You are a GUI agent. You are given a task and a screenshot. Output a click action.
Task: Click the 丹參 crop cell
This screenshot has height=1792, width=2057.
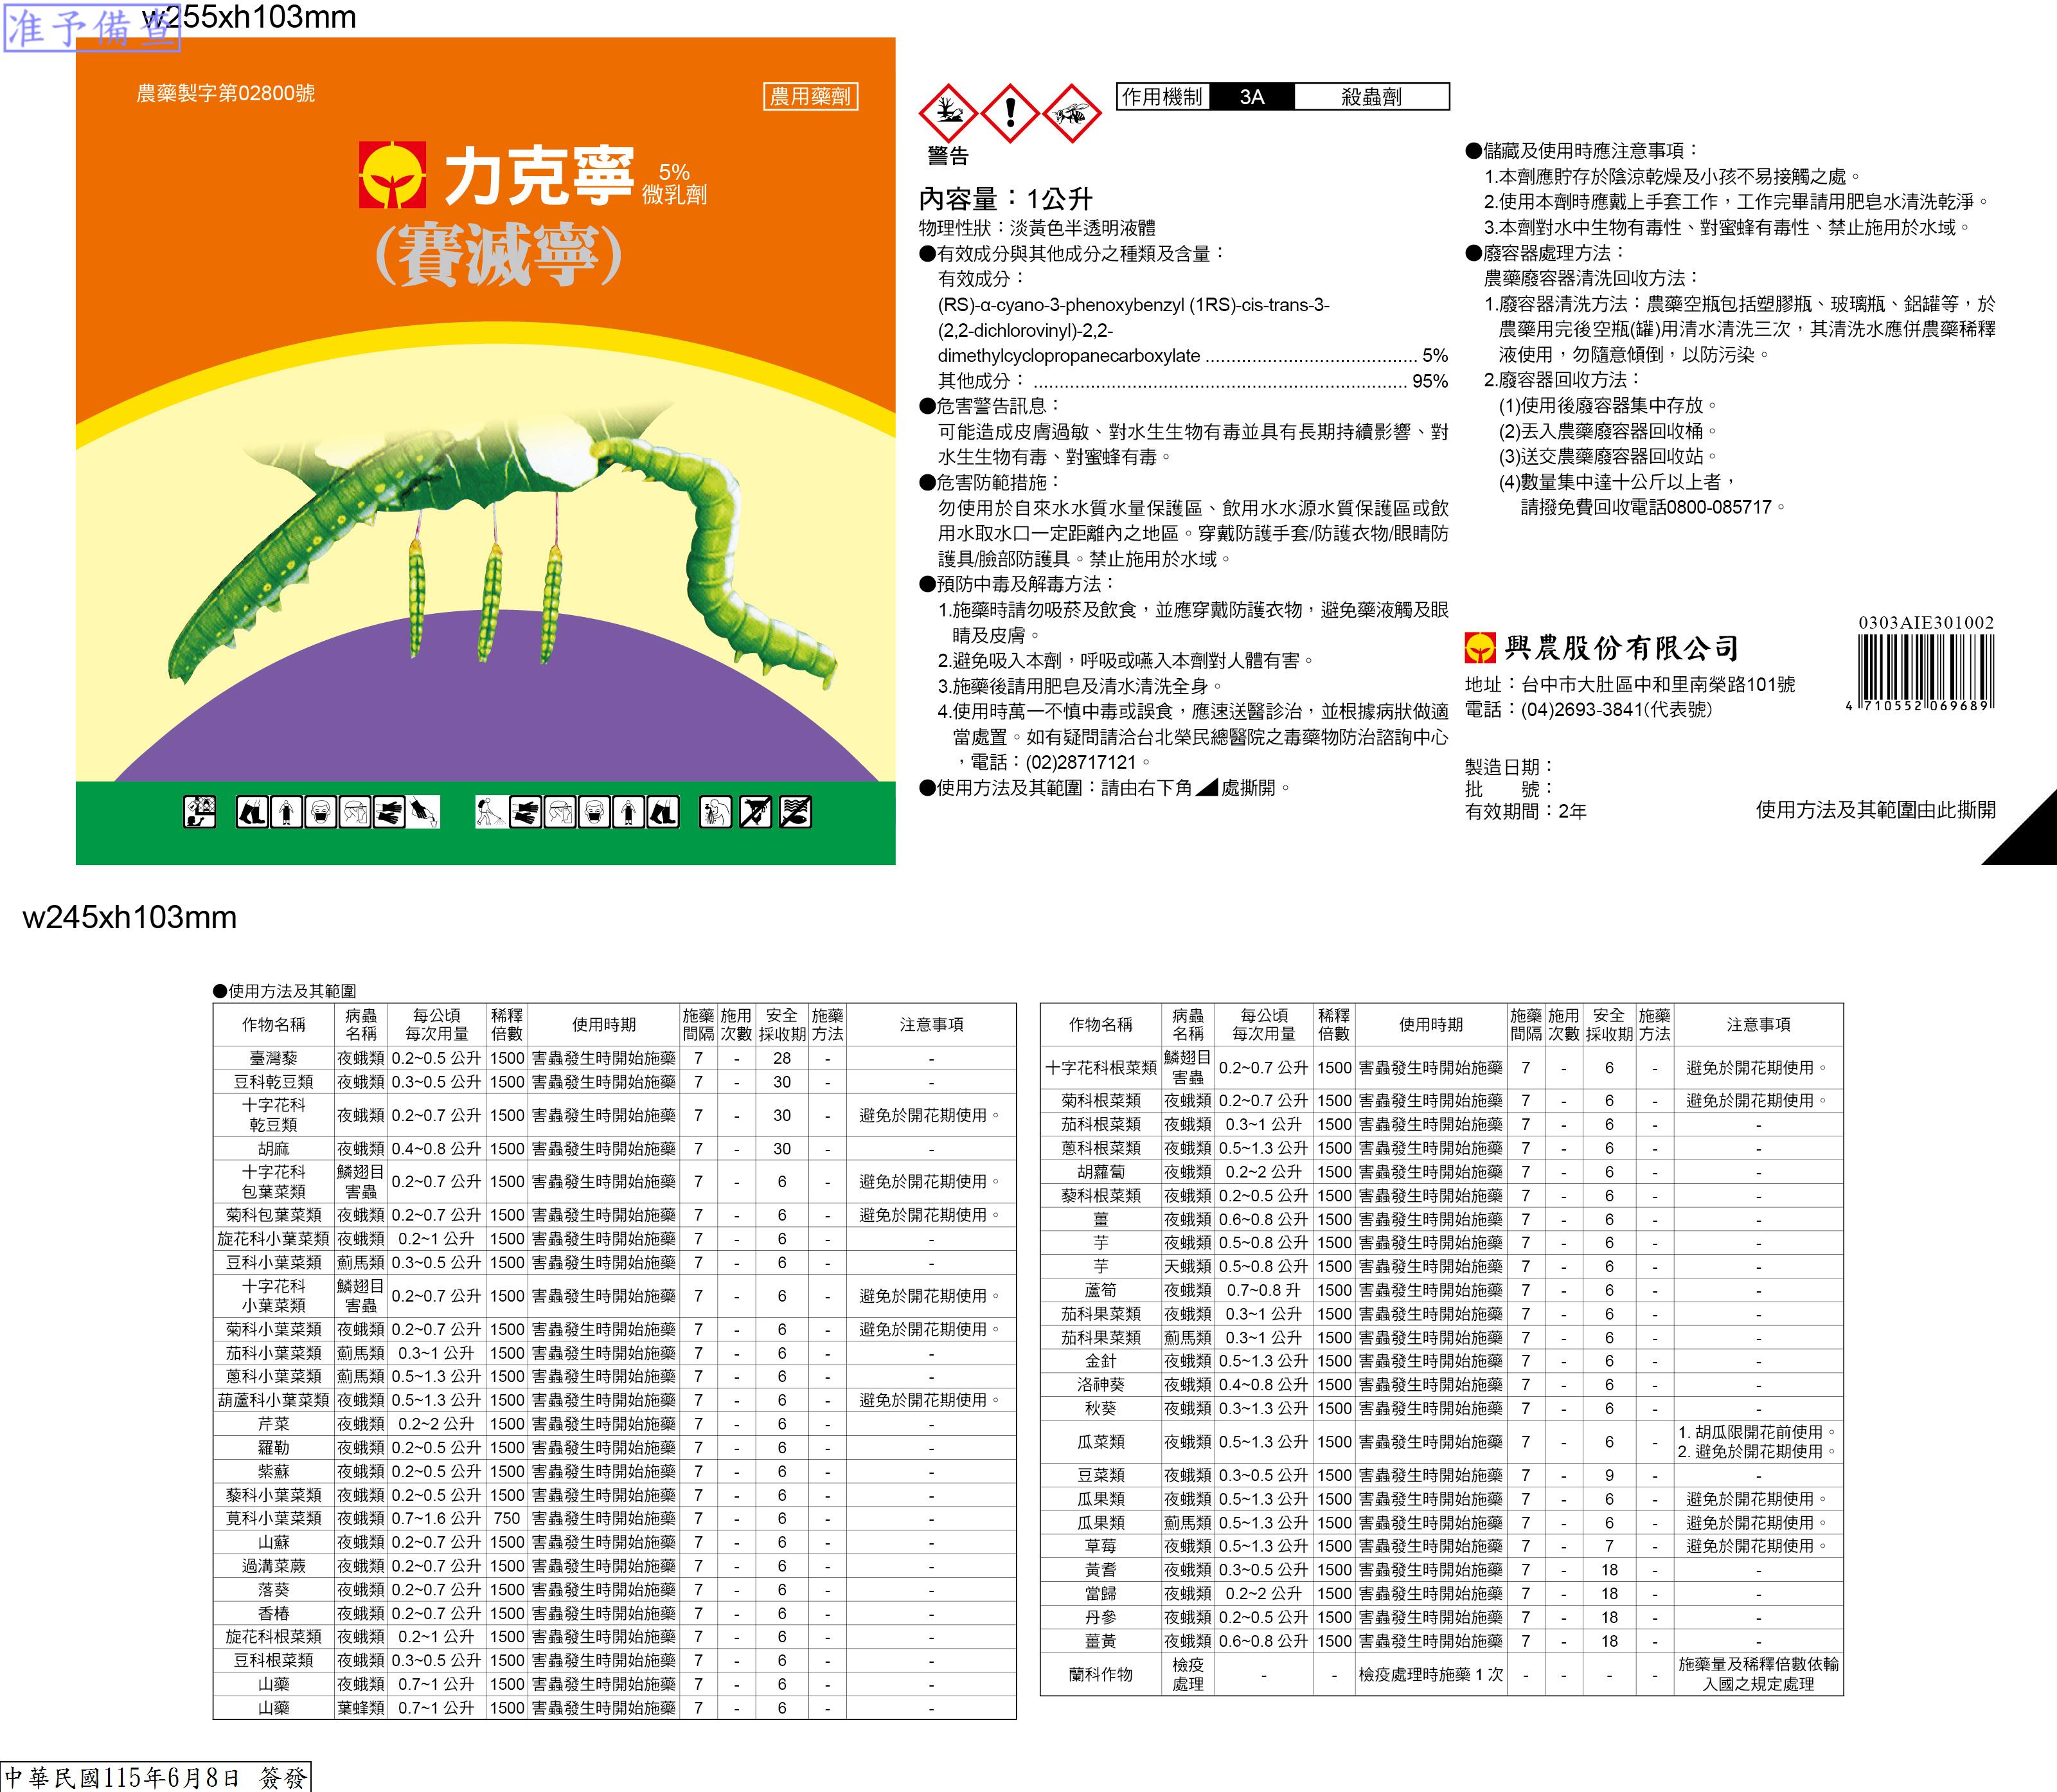coord(1100,1617)
